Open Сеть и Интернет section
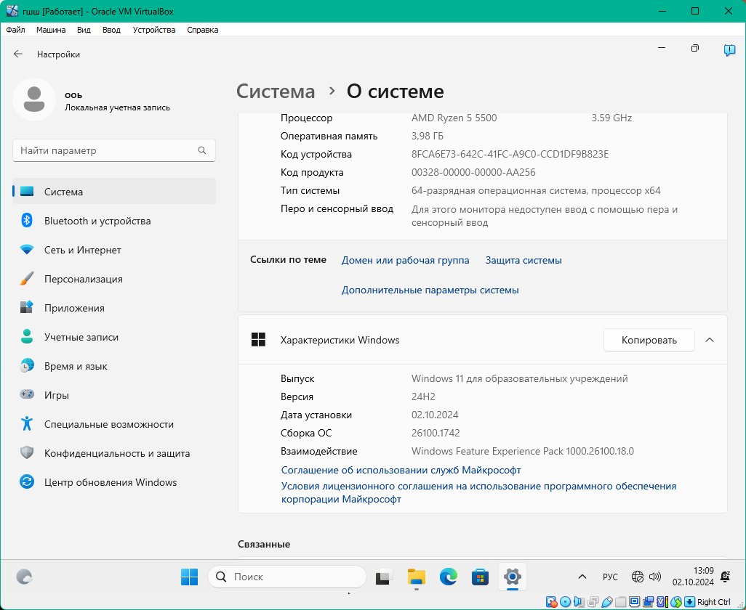 click(82, 250)
